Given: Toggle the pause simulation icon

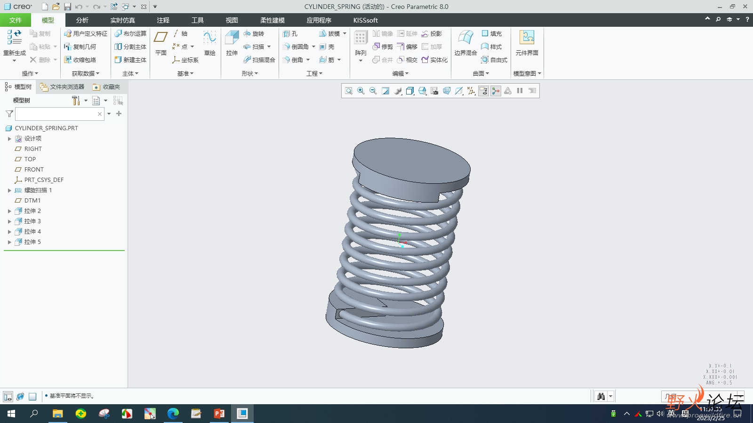Looking at the screenshot, I should point(520,91).
